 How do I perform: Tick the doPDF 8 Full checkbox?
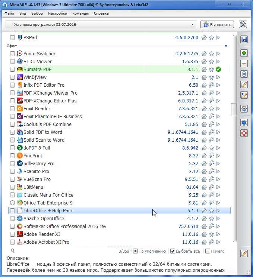[12, 148]
